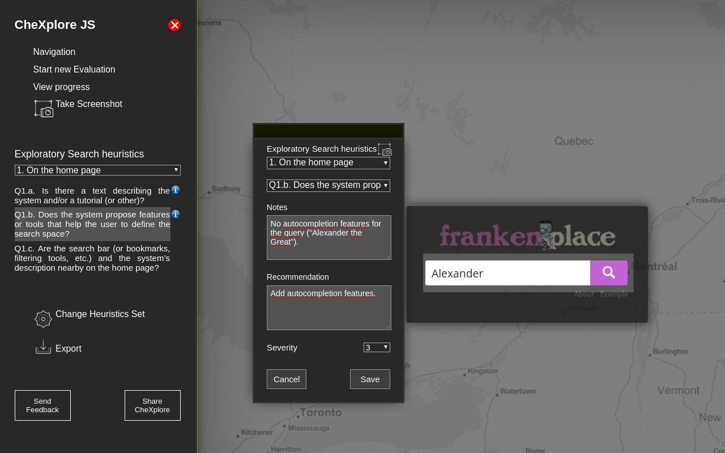The height and width of the screenshot is (453, 725).
Task: Click Cancel in the evaluation dialog
Action: 287,379
